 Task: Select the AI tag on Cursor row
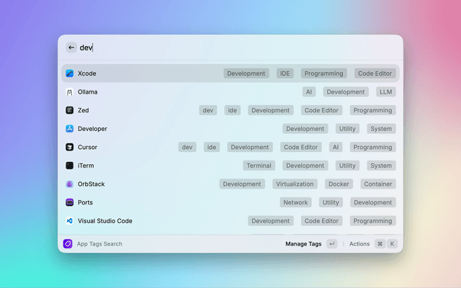coord(336,147)
